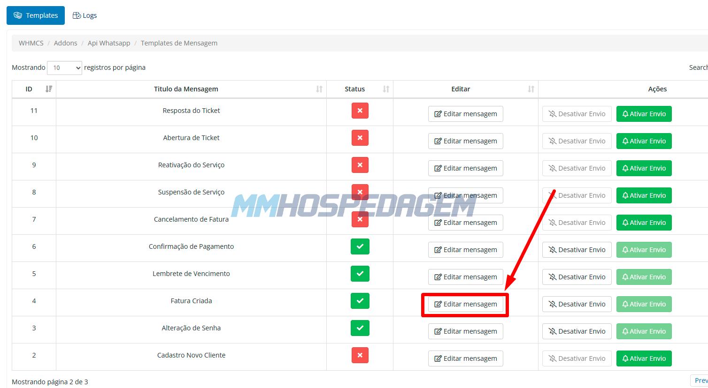
Task: Select the Templates tab
Action: point(36,15)
